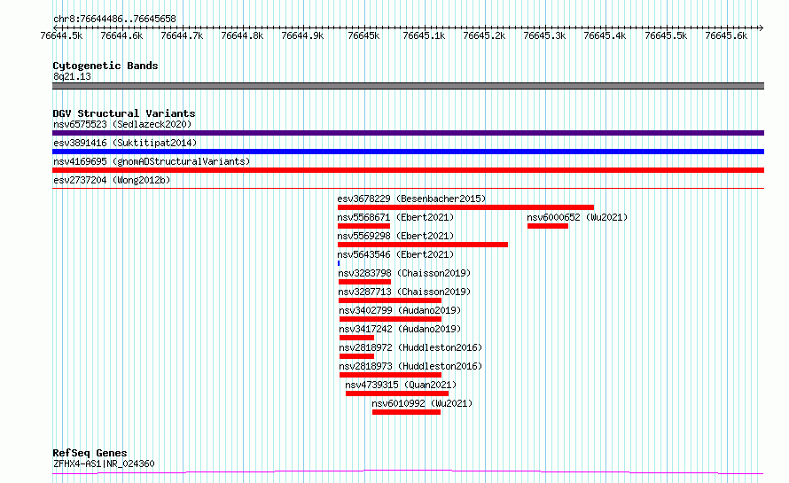Click the red bar under nsv3287713
The width and height of the screenshot is (789, 483).
tap(390, 300)
